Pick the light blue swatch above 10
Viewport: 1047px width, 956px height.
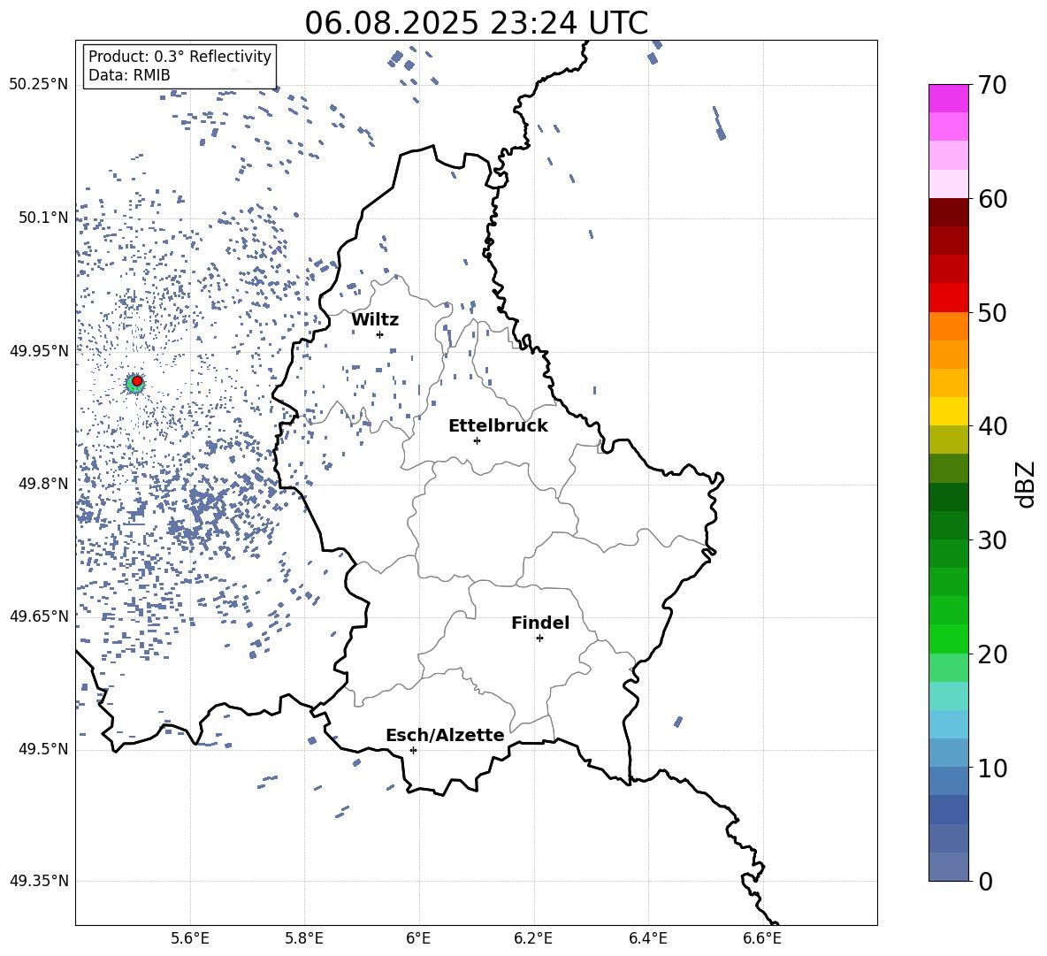tap(948, 753)
